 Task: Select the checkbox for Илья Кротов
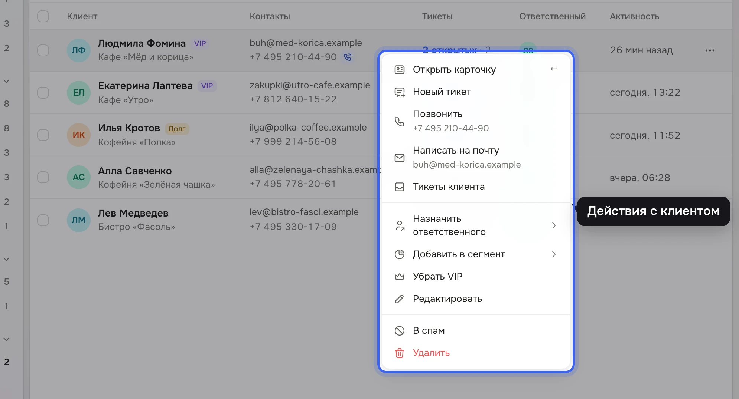(x=43, y=135)
